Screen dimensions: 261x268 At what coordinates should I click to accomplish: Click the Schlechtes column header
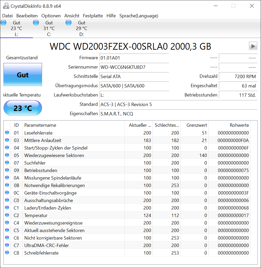167,125
